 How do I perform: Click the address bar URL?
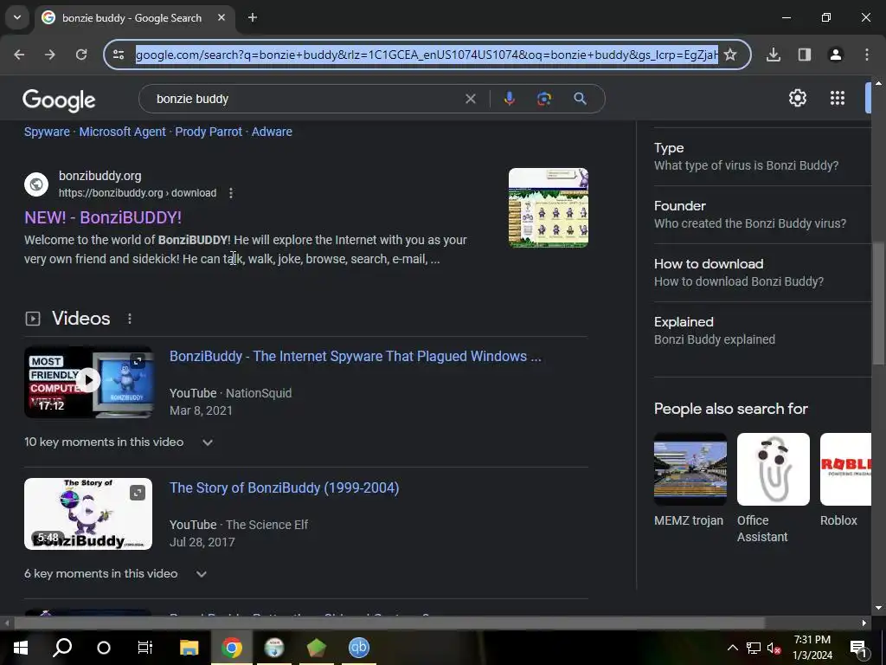tap(427, 55)
